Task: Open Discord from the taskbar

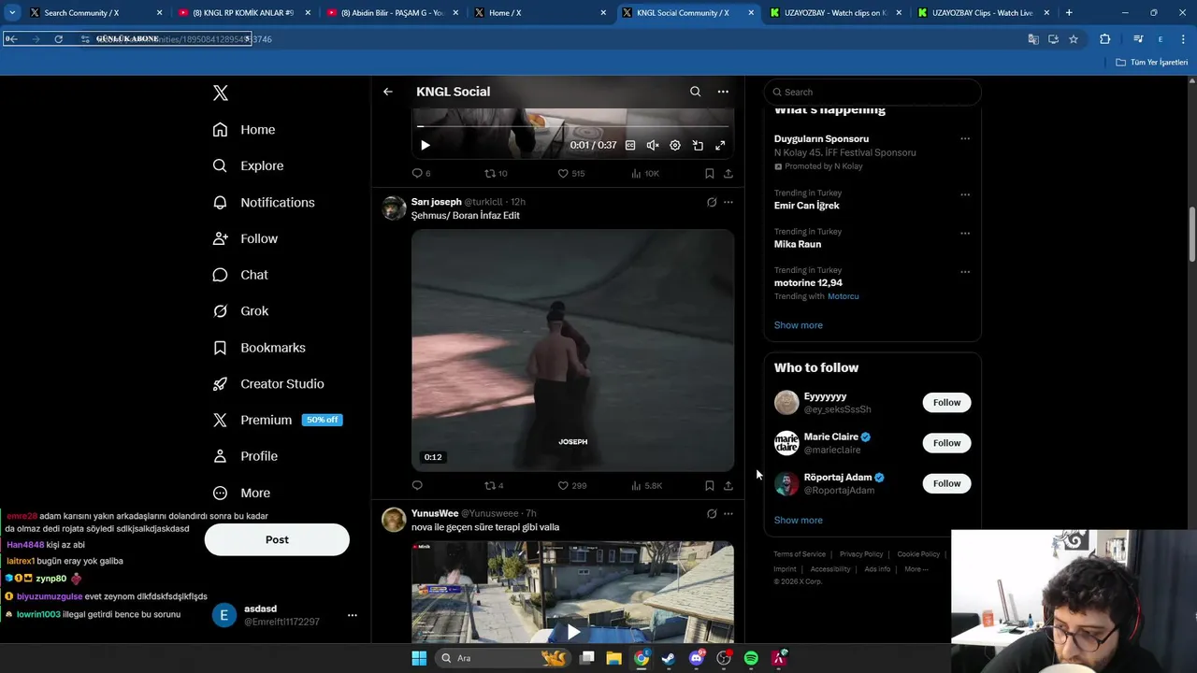Action: (697, 658)
